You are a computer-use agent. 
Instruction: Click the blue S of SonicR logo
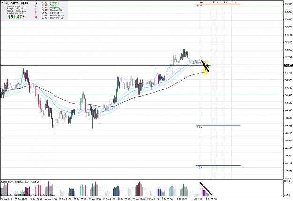[x=36, y=3]
